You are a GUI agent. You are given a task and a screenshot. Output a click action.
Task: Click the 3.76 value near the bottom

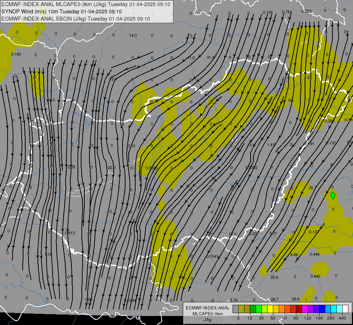pyautogui.click(x=233, y=300)
